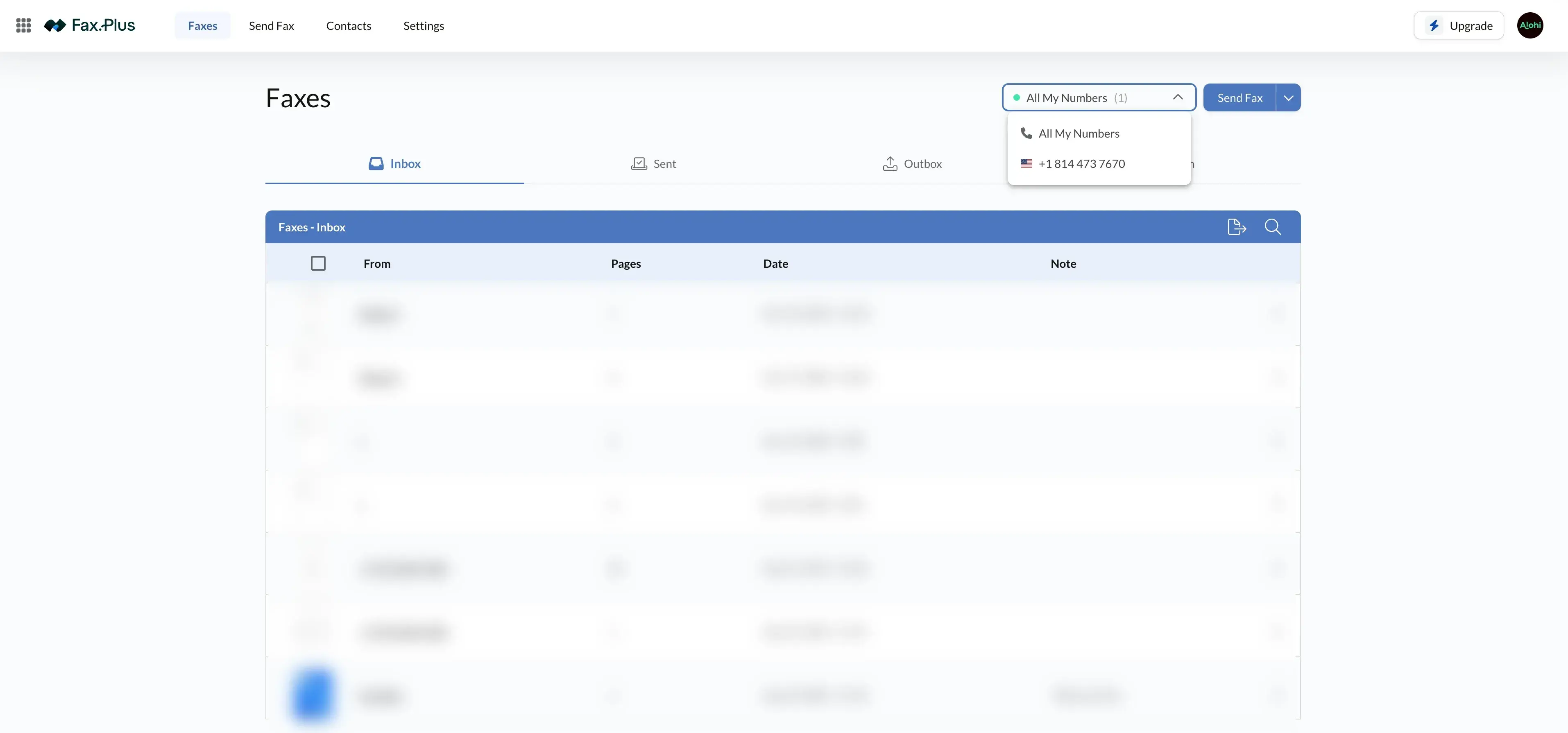1568x733 pixels.
Task: Select +1 814 473 7670 from list
Action: [x=1081, y=164]
